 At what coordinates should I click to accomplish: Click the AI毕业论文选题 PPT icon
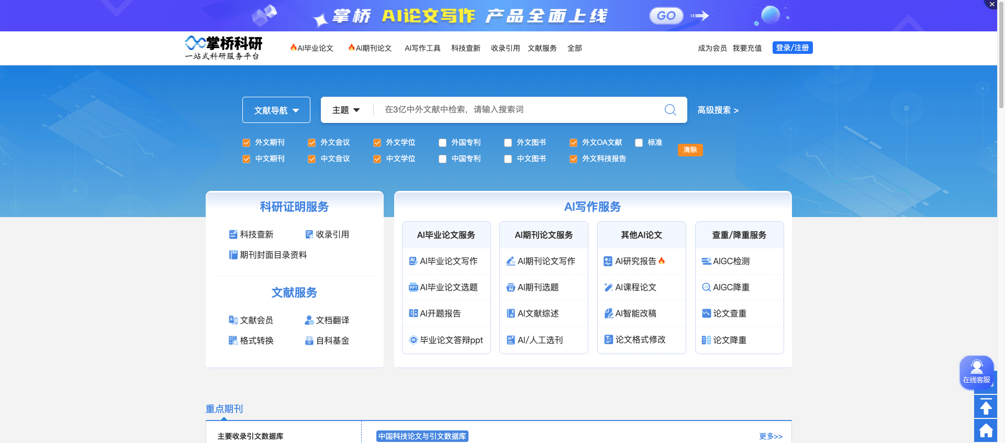pyautogui.click(x=413, y=287)
